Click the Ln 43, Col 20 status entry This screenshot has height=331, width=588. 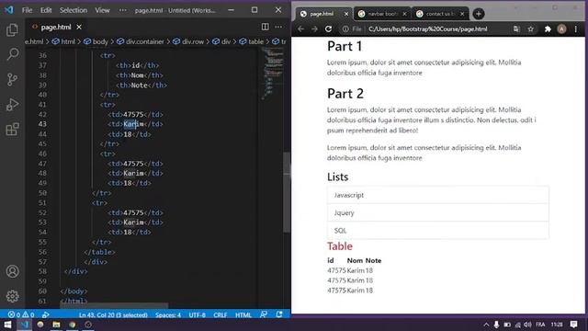click(113, 314)
